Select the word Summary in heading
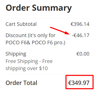 [52, 8]
